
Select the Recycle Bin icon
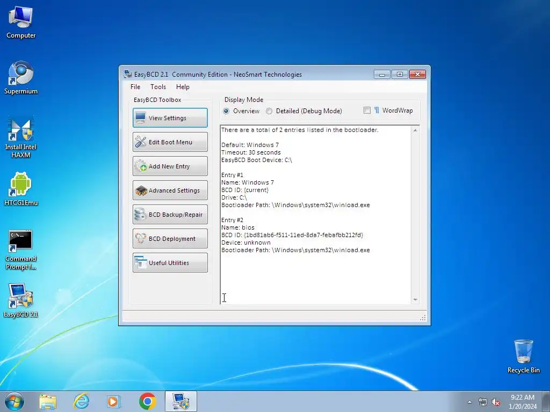(x=523, y=356)
